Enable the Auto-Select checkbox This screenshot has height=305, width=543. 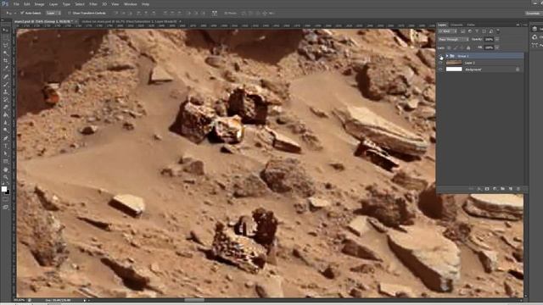21,13
